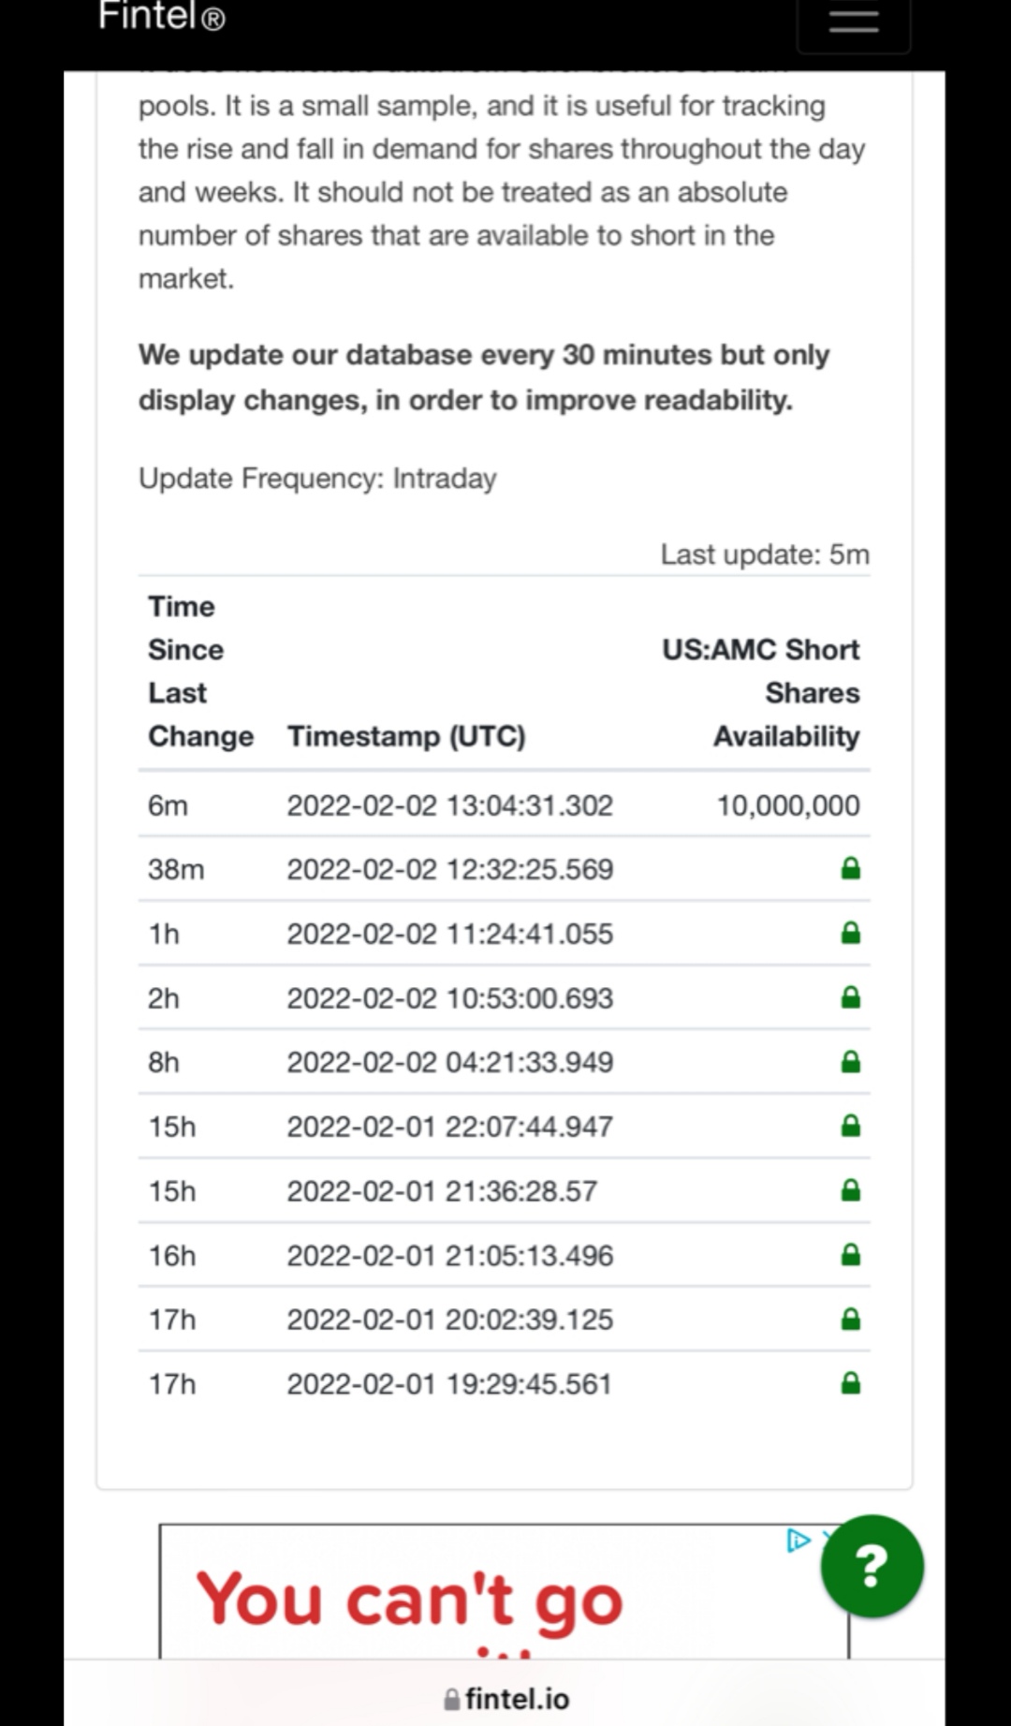Click the lock icon for 10:53:00.693 row
Viewport: 1011px width, 1726px height.
click(x=850, y=997)
